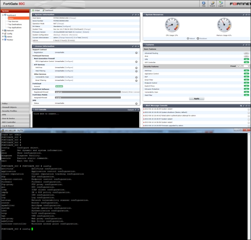Refresh the System Resources widget

[x=246, y=15]
